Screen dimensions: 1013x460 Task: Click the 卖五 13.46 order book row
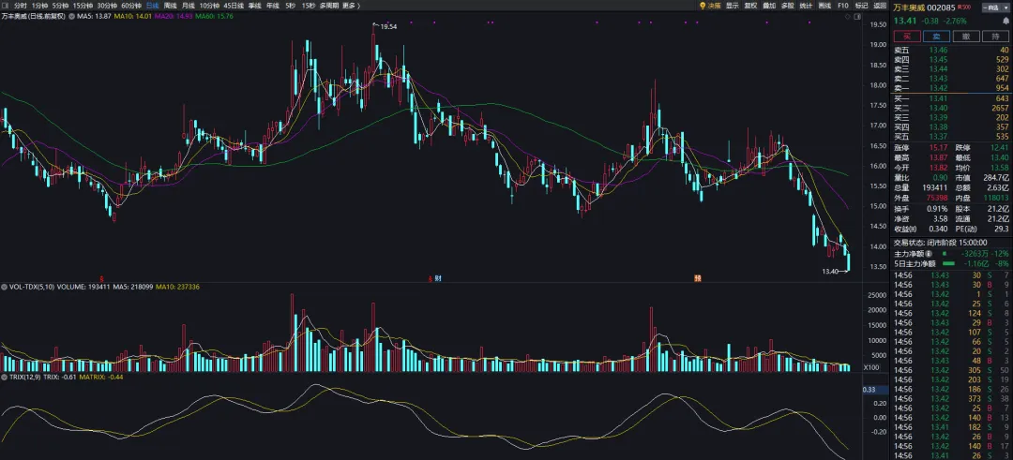951,50
